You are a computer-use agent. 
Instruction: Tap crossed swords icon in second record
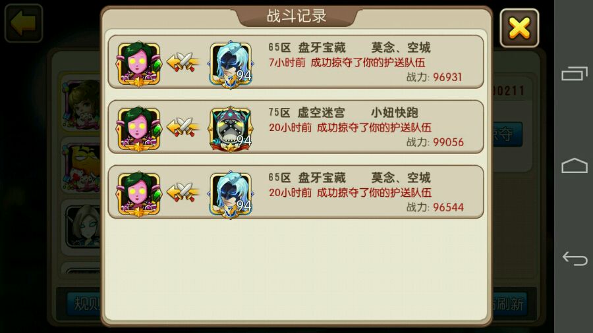click(x=183, y=127)
